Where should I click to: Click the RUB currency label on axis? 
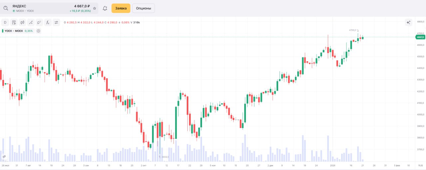pyautogui.click(x=420, y=165)
